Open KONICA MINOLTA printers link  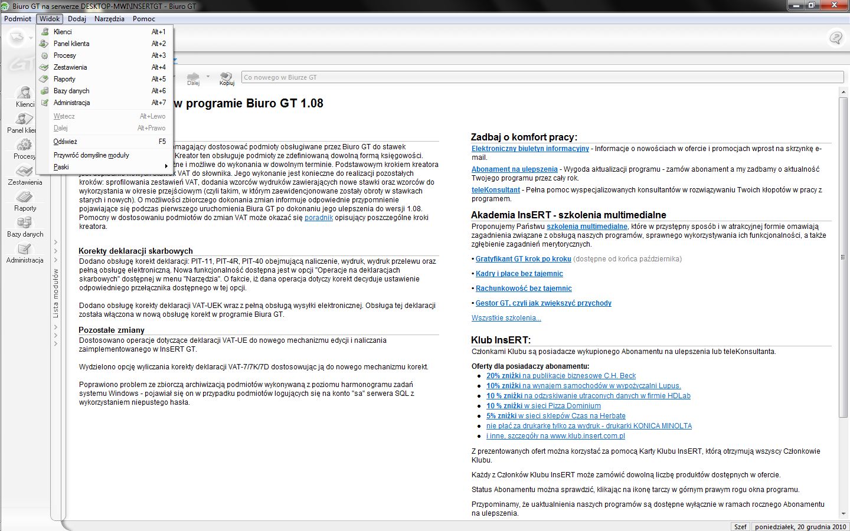pos(589,426)
